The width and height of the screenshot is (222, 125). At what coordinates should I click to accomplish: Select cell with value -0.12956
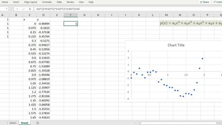[43, 49]
